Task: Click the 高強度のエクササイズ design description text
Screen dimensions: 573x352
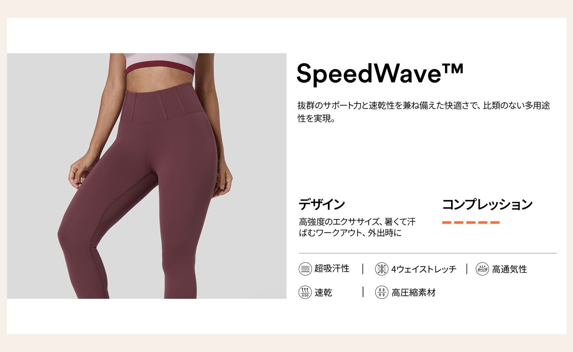Action: 357,228
